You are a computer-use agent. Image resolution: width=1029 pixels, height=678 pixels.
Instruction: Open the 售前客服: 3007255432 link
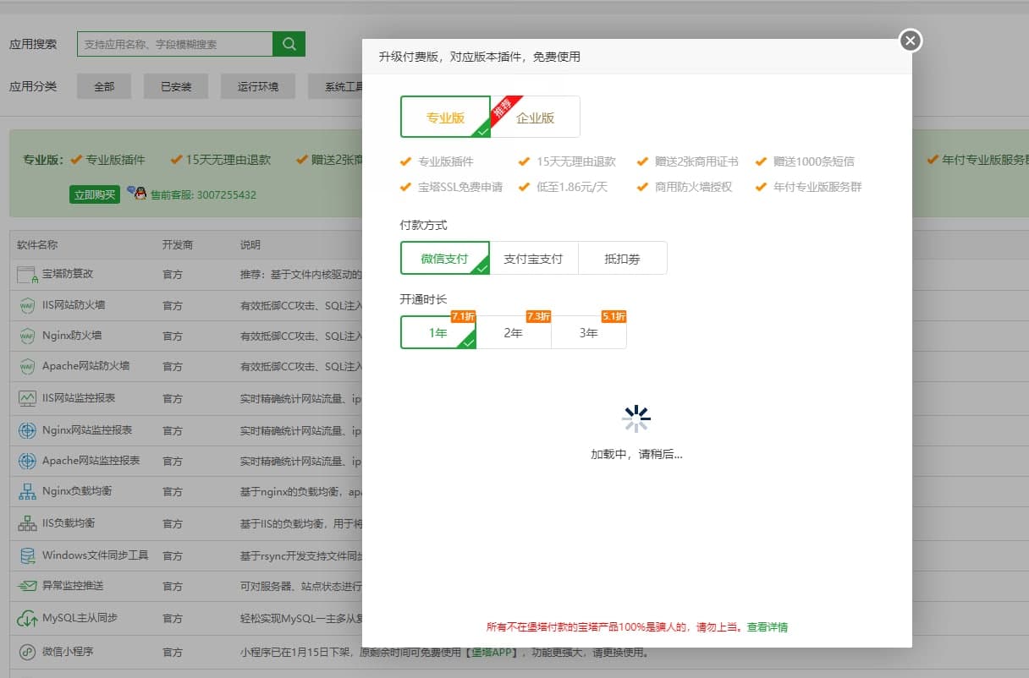point(203,194)
